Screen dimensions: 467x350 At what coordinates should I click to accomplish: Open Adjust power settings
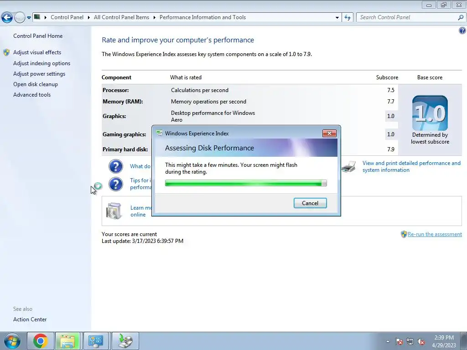pyautogui.click(x=39, y=73)
